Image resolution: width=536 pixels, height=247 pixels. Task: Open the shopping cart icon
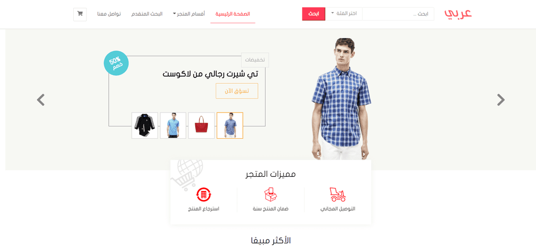80,14
